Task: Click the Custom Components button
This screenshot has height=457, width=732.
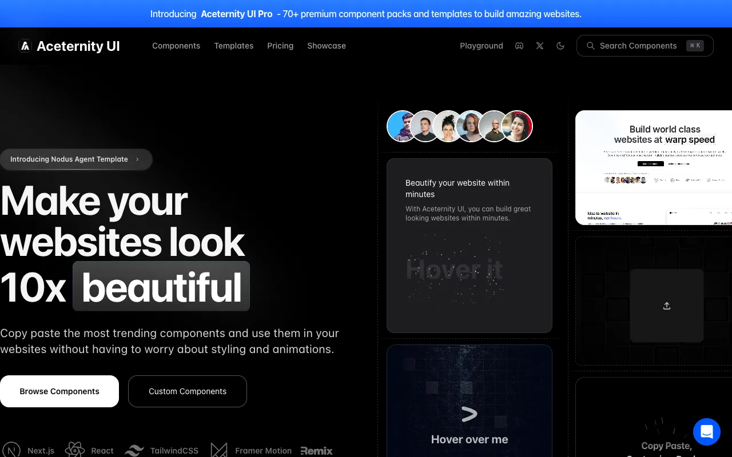Action: click(188, 391)
